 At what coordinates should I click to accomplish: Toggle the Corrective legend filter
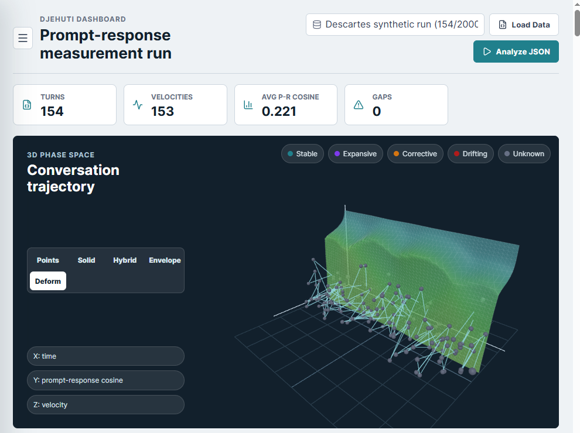coord(415,154)
